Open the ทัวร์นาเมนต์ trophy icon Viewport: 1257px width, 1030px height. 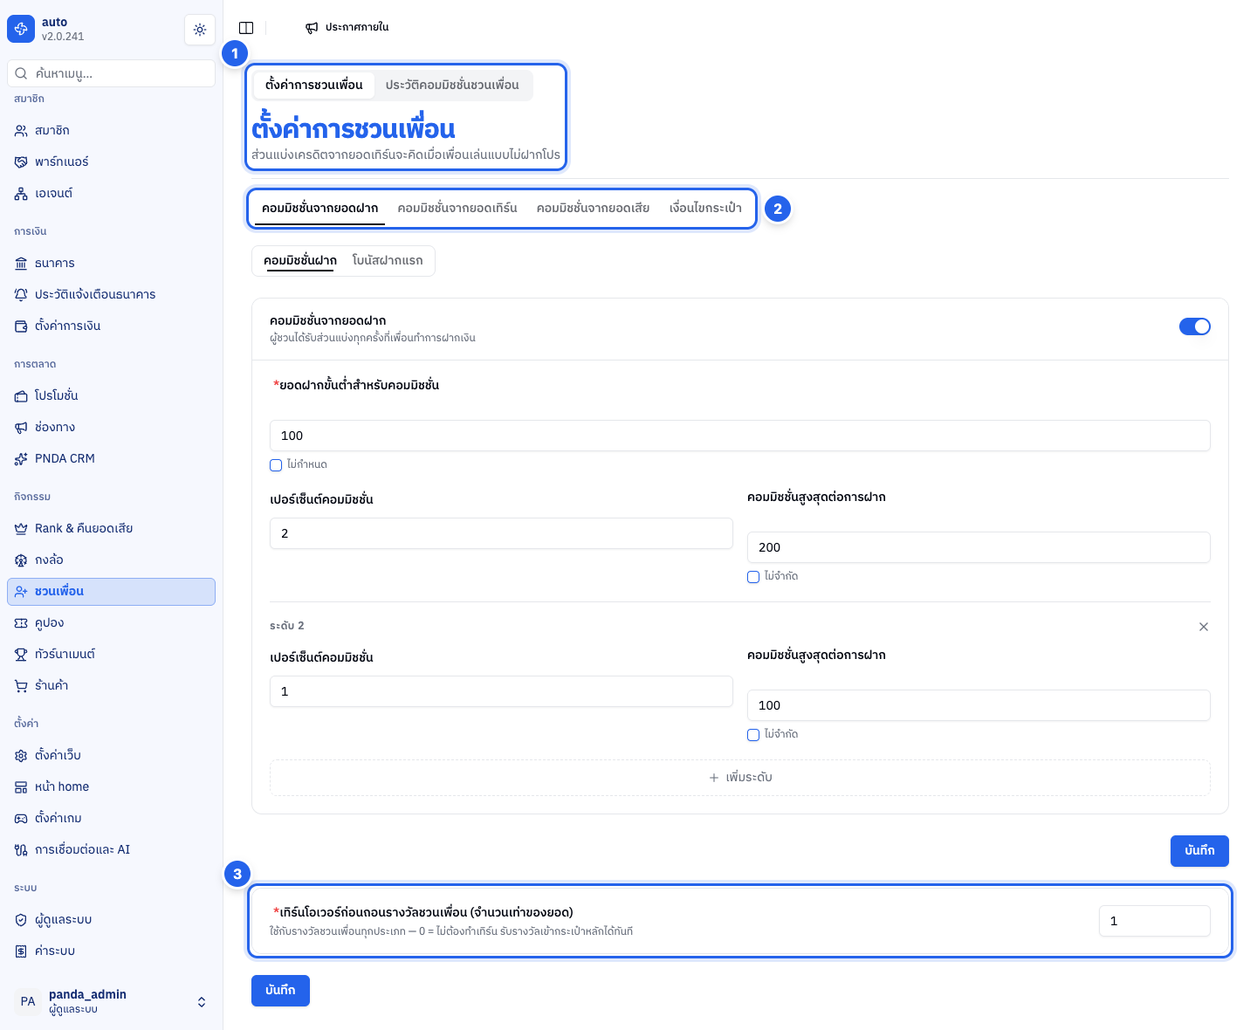(x=21, y=655)
